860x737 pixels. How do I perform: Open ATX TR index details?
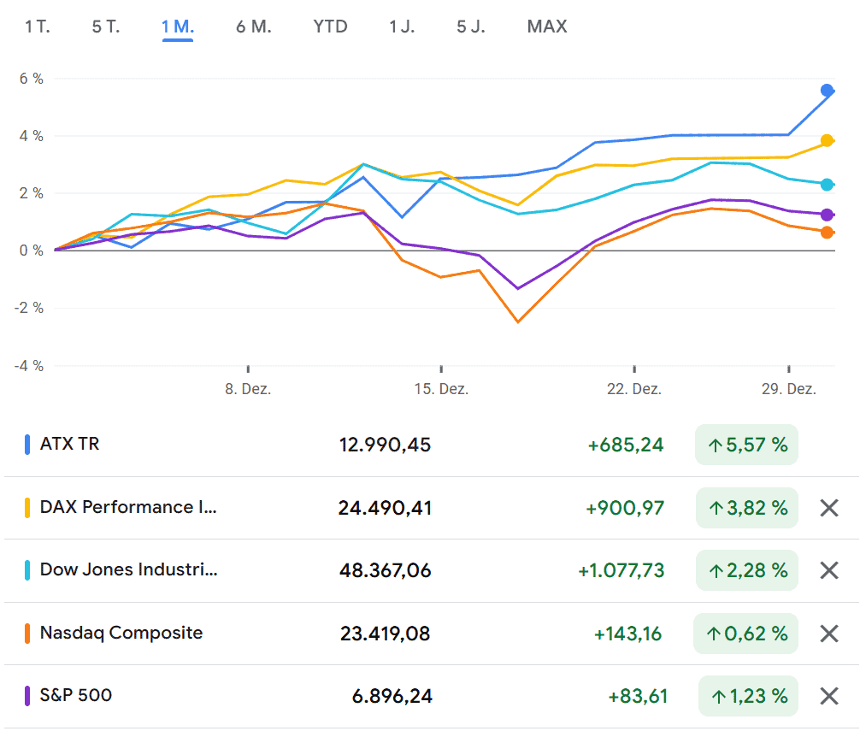(69, 444)
